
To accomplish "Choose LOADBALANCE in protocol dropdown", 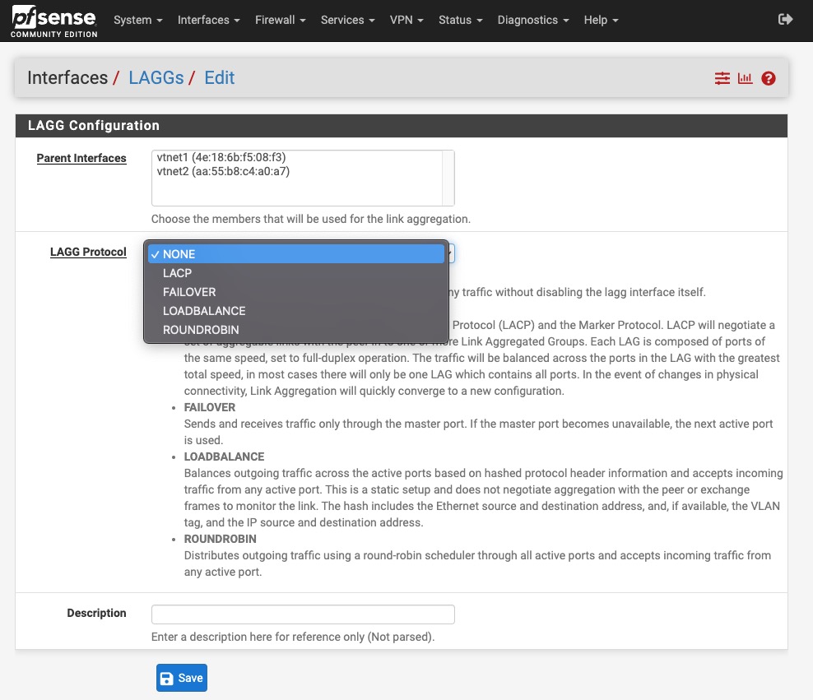I will point(296,311).
